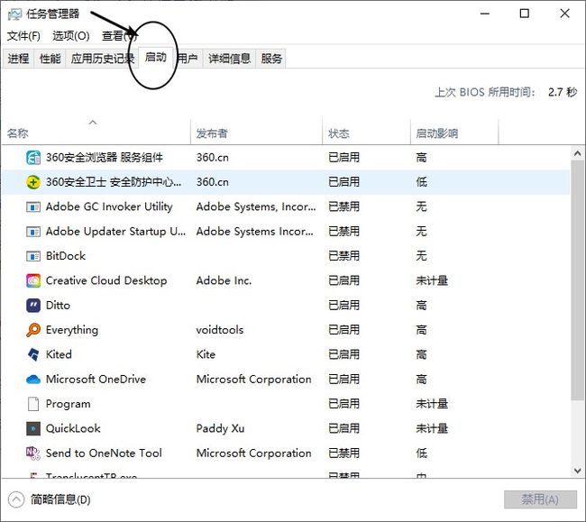Open the 选项(O) menu
Image resolution: width=586 pixels, height=522 pixels.
point(71,36)
